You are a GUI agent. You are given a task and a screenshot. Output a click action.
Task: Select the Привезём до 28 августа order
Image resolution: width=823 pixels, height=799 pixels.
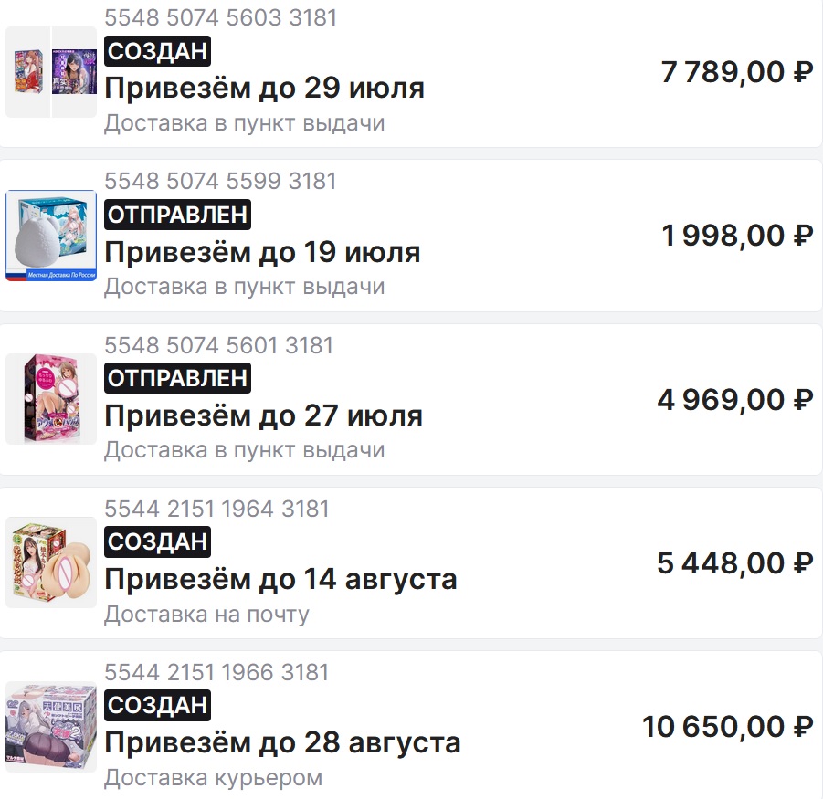coord(282,742)
